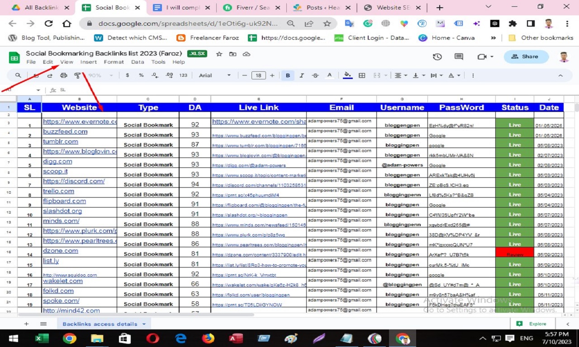Start a Meet call with camera icon
This screenshot has width=579, height=347.
tap(481, 57)
